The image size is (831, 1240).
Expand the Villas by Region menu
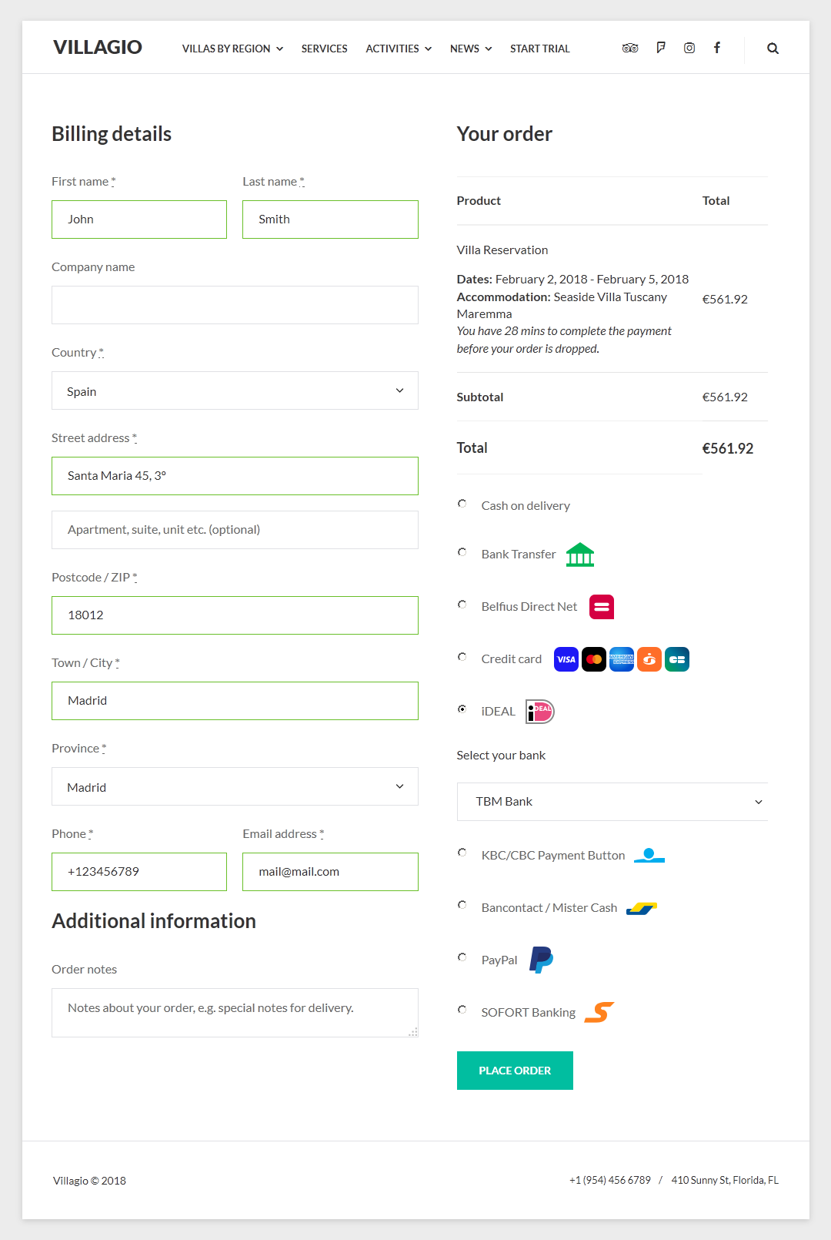pos(227,48)
